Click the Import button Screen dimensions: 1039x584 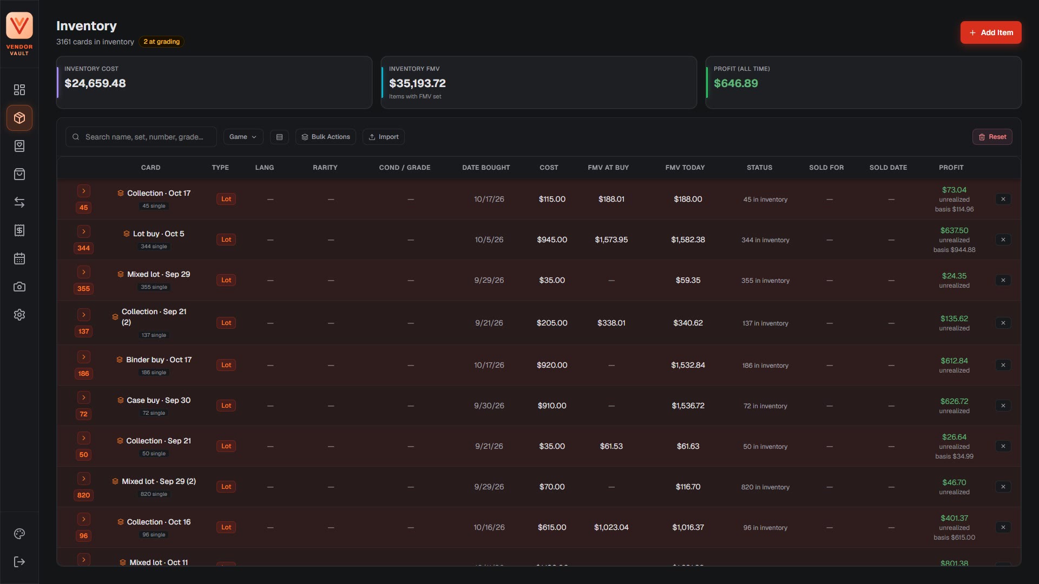click(x=384, y=137)
